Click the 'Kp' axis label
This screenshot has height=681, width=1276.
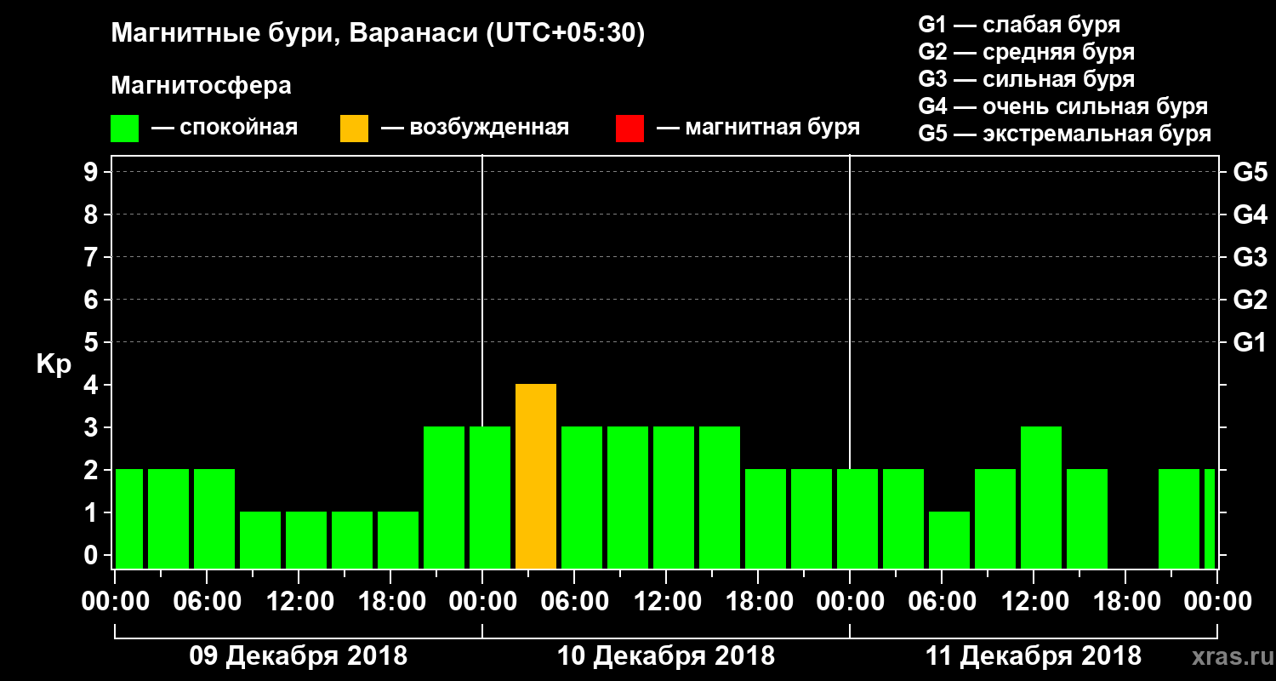tap(54, 365)
